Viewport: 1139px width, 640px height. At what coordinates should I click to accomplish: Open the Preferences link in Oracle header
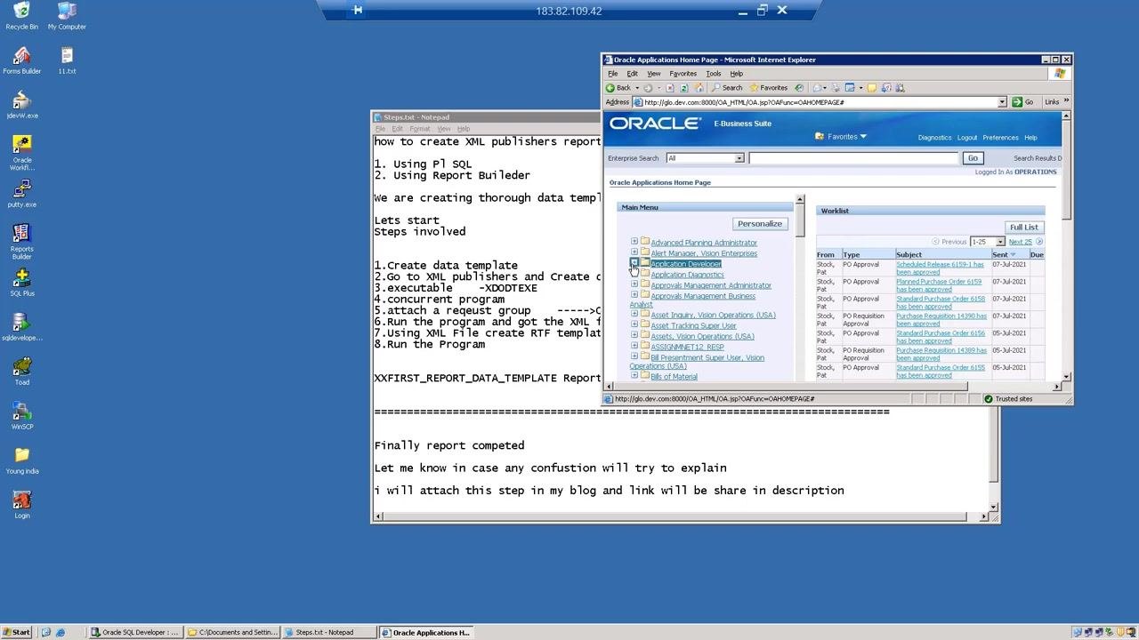pos(1000,138)
